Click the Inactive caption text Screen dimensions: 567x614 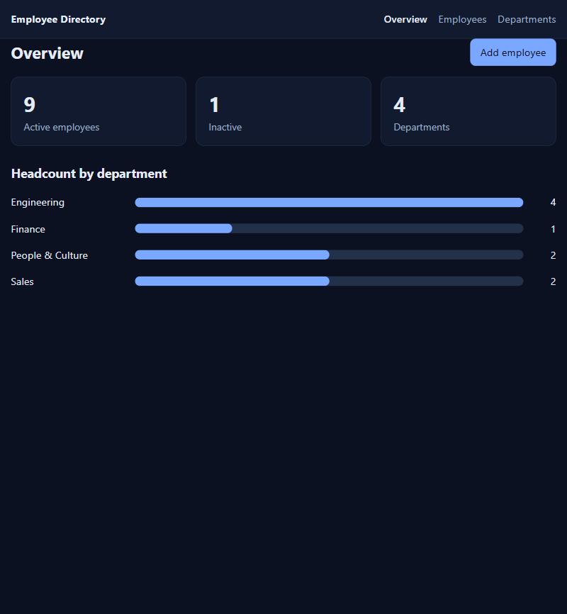point(225,127)
